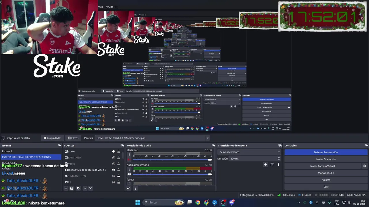This screenshot has width=369, height=207.
Task: Click Salir to exit OBS
Action: (x=326, y=187)
